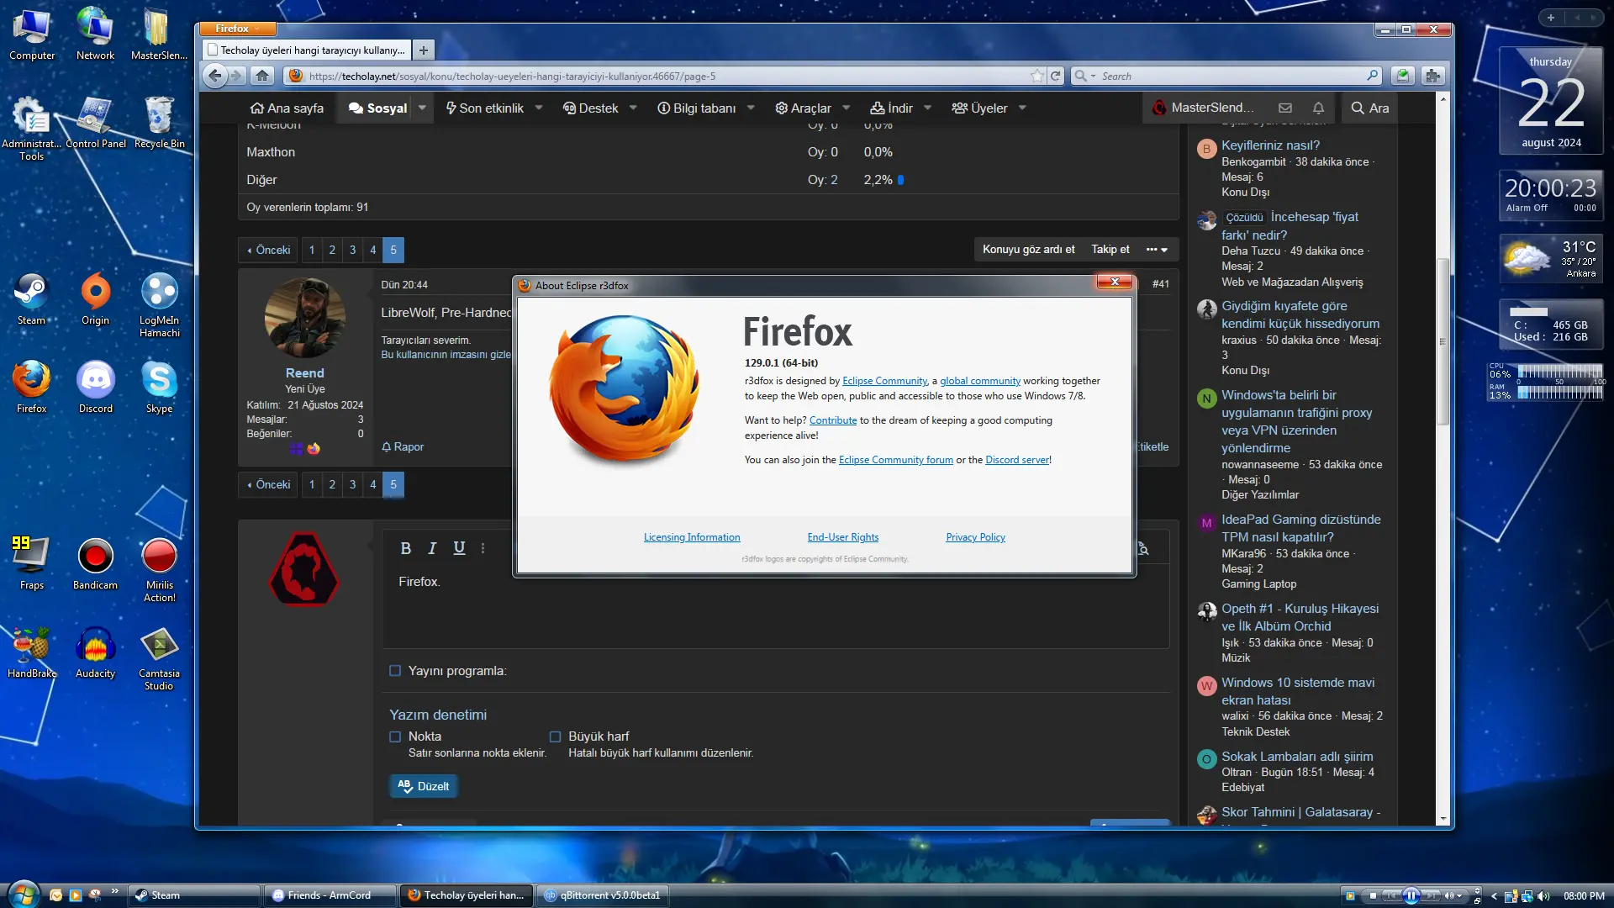Viewport: 1614px width, 908px height.
Task: Expand the Bilgi tabanı dropdown arrow
Action: 751,108
